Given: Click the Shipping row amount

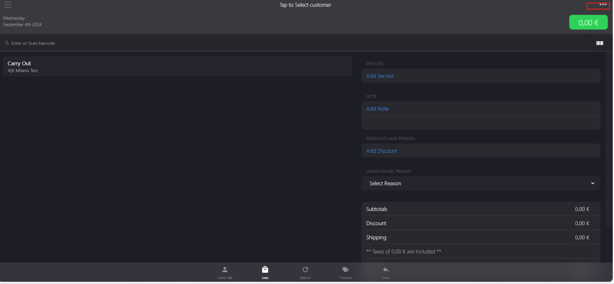Looking at the screenshot, I should [x=582, y=237].
